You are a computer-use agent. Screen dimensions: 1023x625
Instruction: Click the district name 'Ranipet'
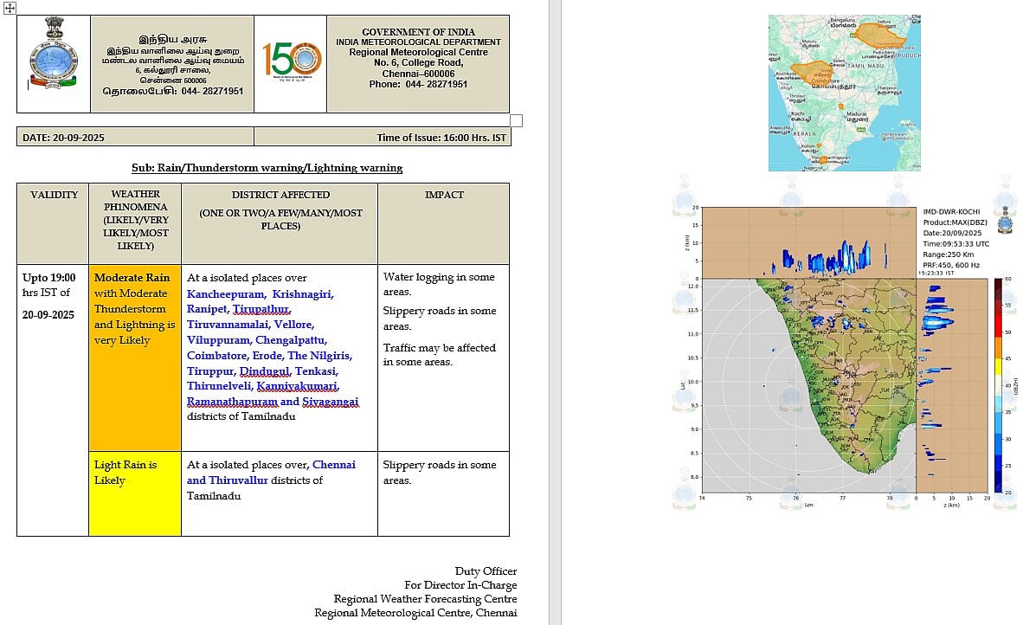click(208, 308)
